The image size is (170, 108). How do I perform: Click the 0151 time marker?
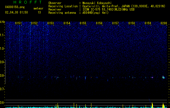pos(18,23)
